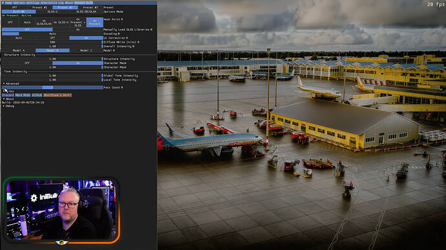Set Hook Point to On Present + DLSS
The image size is (446, 250).
[78, 22]
